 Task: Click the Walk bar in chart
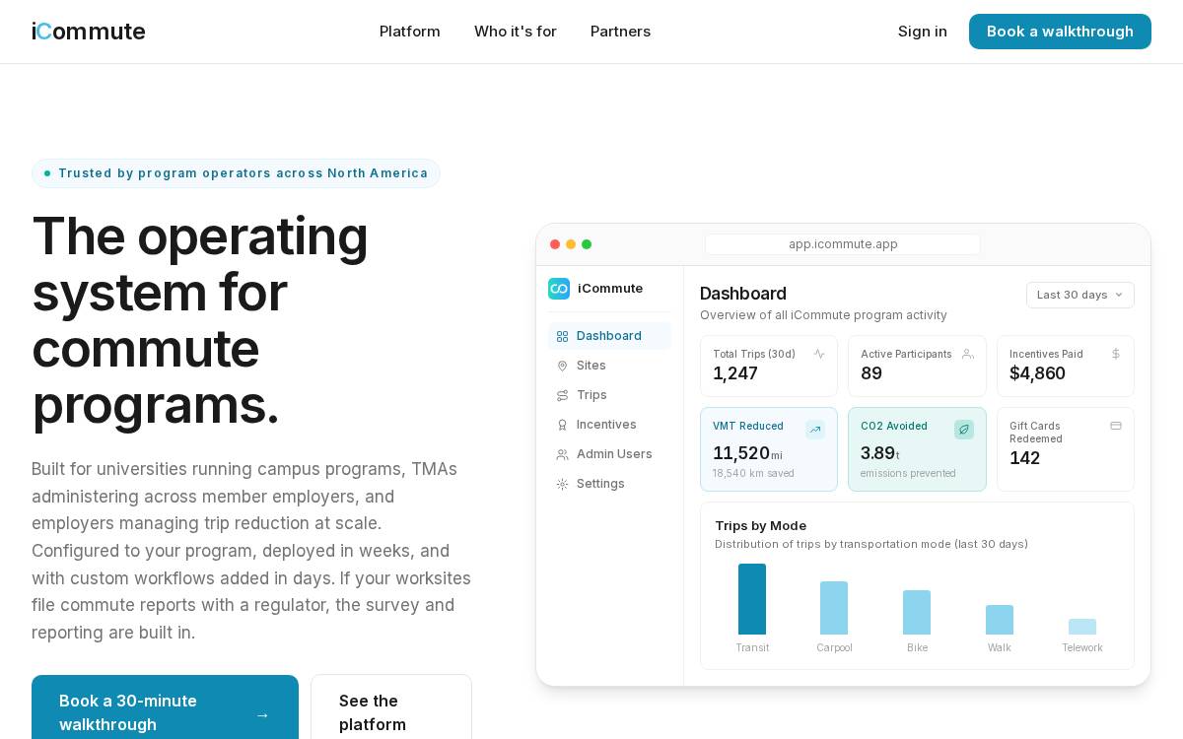1000,620
